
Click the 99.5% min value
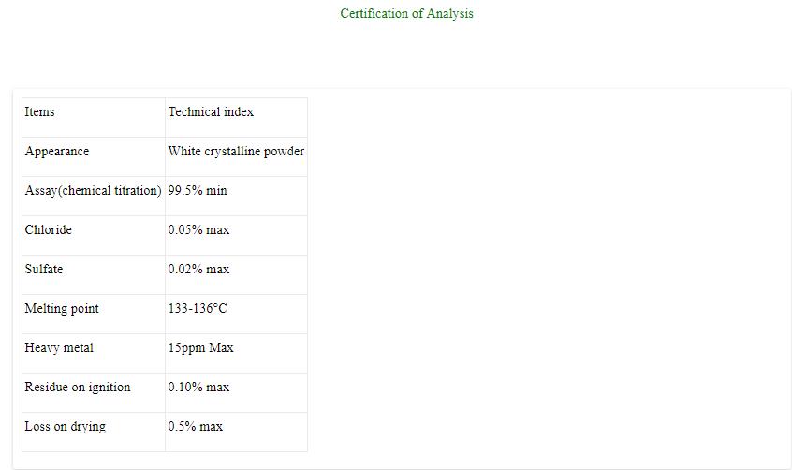coord(198,191)
